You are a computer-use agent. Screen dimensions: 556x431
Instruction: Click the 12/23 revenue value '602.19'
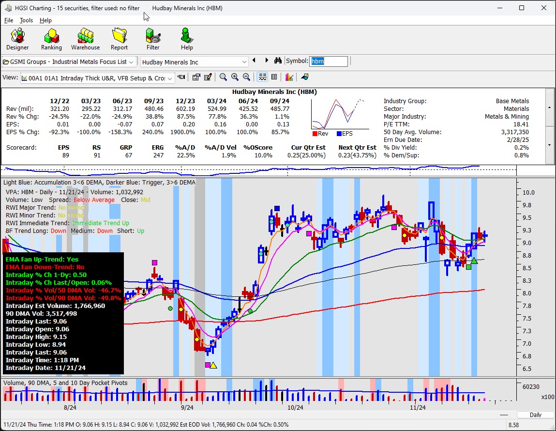coord(185,109)
